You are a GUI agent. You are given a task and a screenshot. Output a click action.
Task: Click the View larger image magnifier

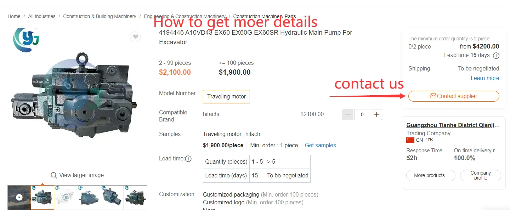[x=54, y=175]
